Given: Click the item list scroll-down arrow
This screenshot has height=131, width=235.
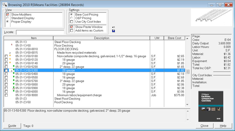Looking at the screenshot, I should 187,105.
